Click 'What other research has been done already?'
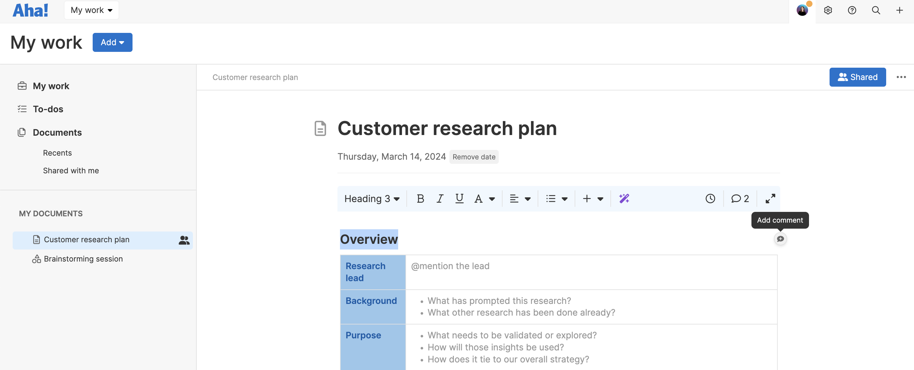Image resolution: width=914 pixels, height=370 pixels. (x=521, y=312)
